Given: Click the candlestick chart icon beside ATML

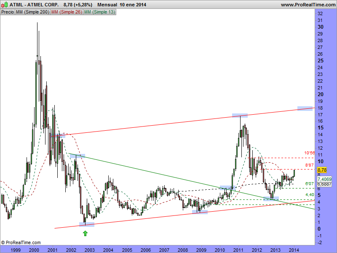Looking at the screenshot, I should click(5, 5).
